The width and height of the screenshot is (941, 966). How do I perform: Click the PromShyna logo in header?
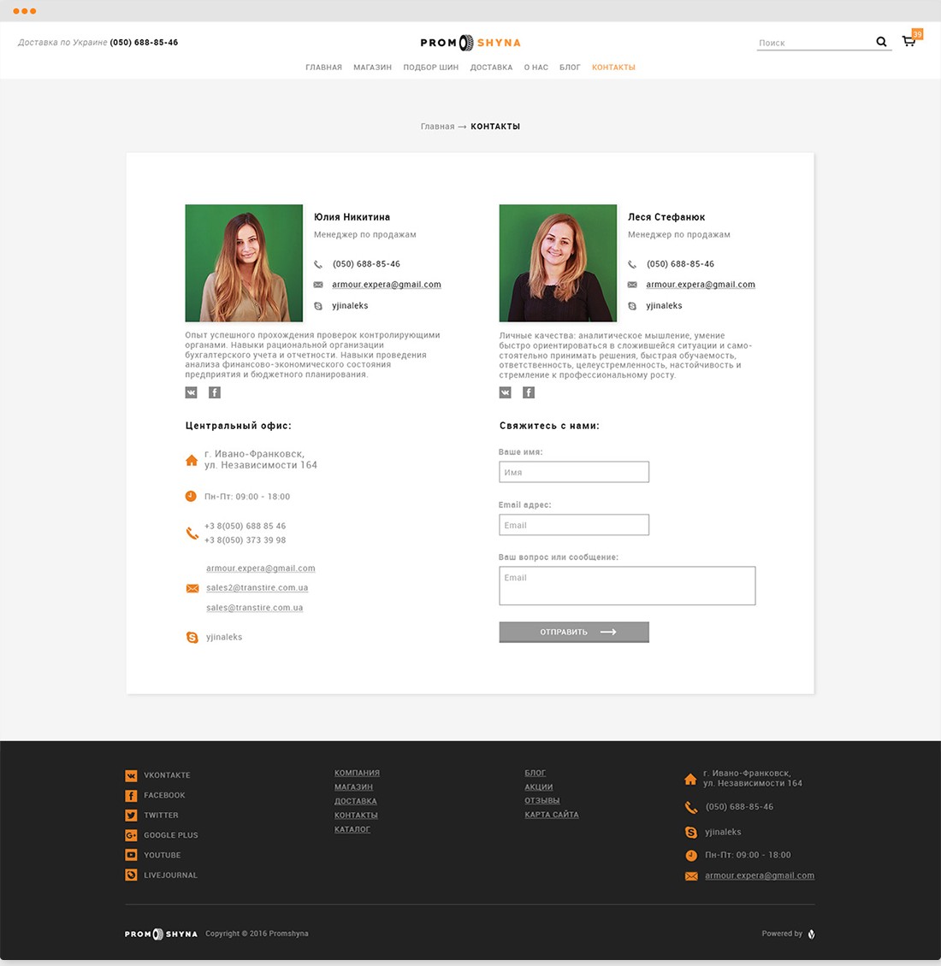point(470,43)
